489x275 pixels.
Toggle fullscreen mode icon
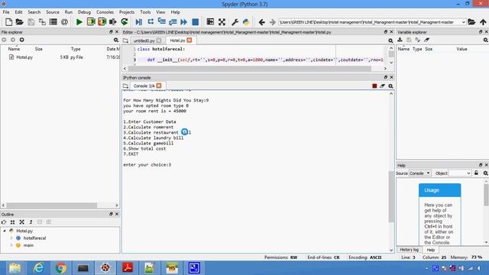point(222,22)
